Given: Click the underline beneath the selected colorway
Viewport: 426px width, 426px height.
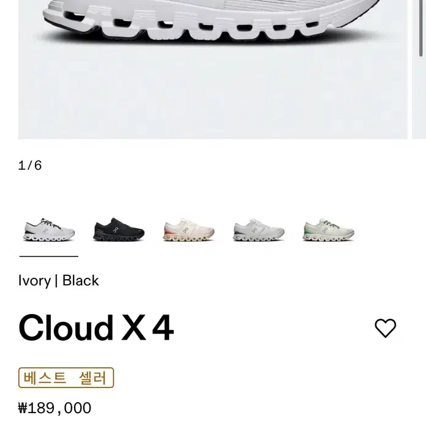Looking at the screenshot, I should pyautogui.click(x=49, y=256).
